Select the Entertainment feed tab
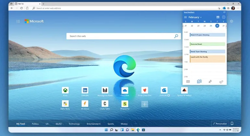This screenshot has height=136, width=250. tap(94, 124)
